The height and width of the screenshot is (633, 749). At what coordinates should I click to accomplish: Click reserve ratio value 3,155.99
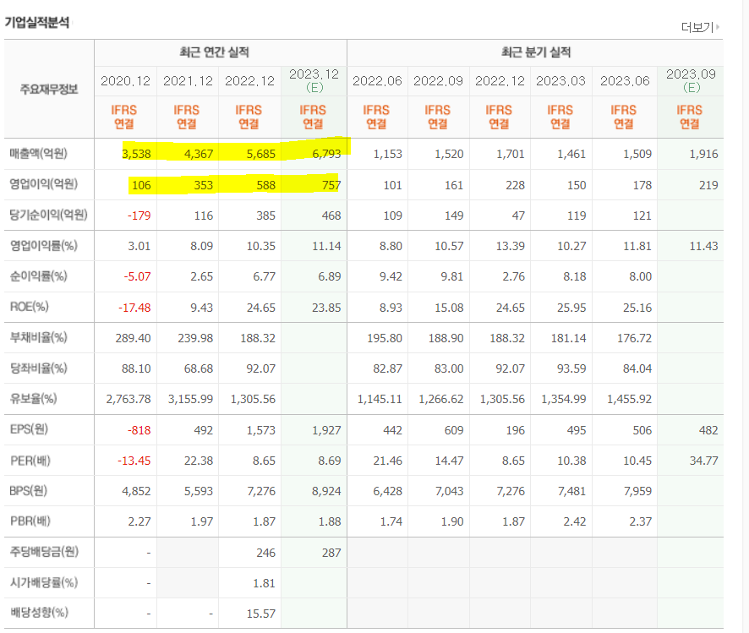tap(190, 399)
